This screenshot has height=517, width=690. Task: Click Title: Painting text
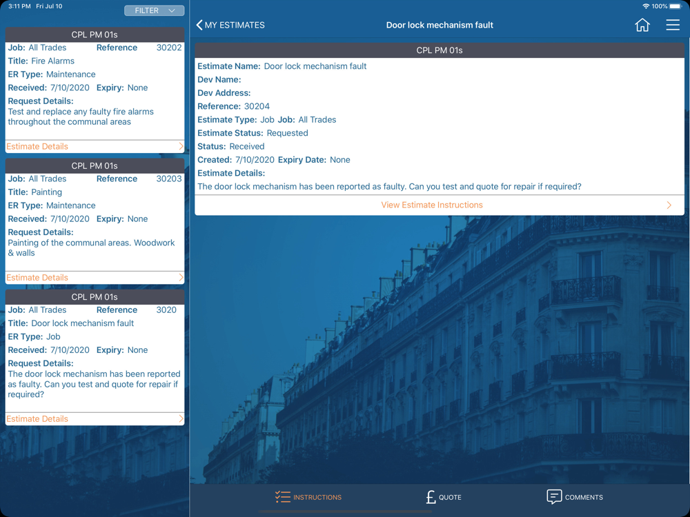tap(34, 192)
